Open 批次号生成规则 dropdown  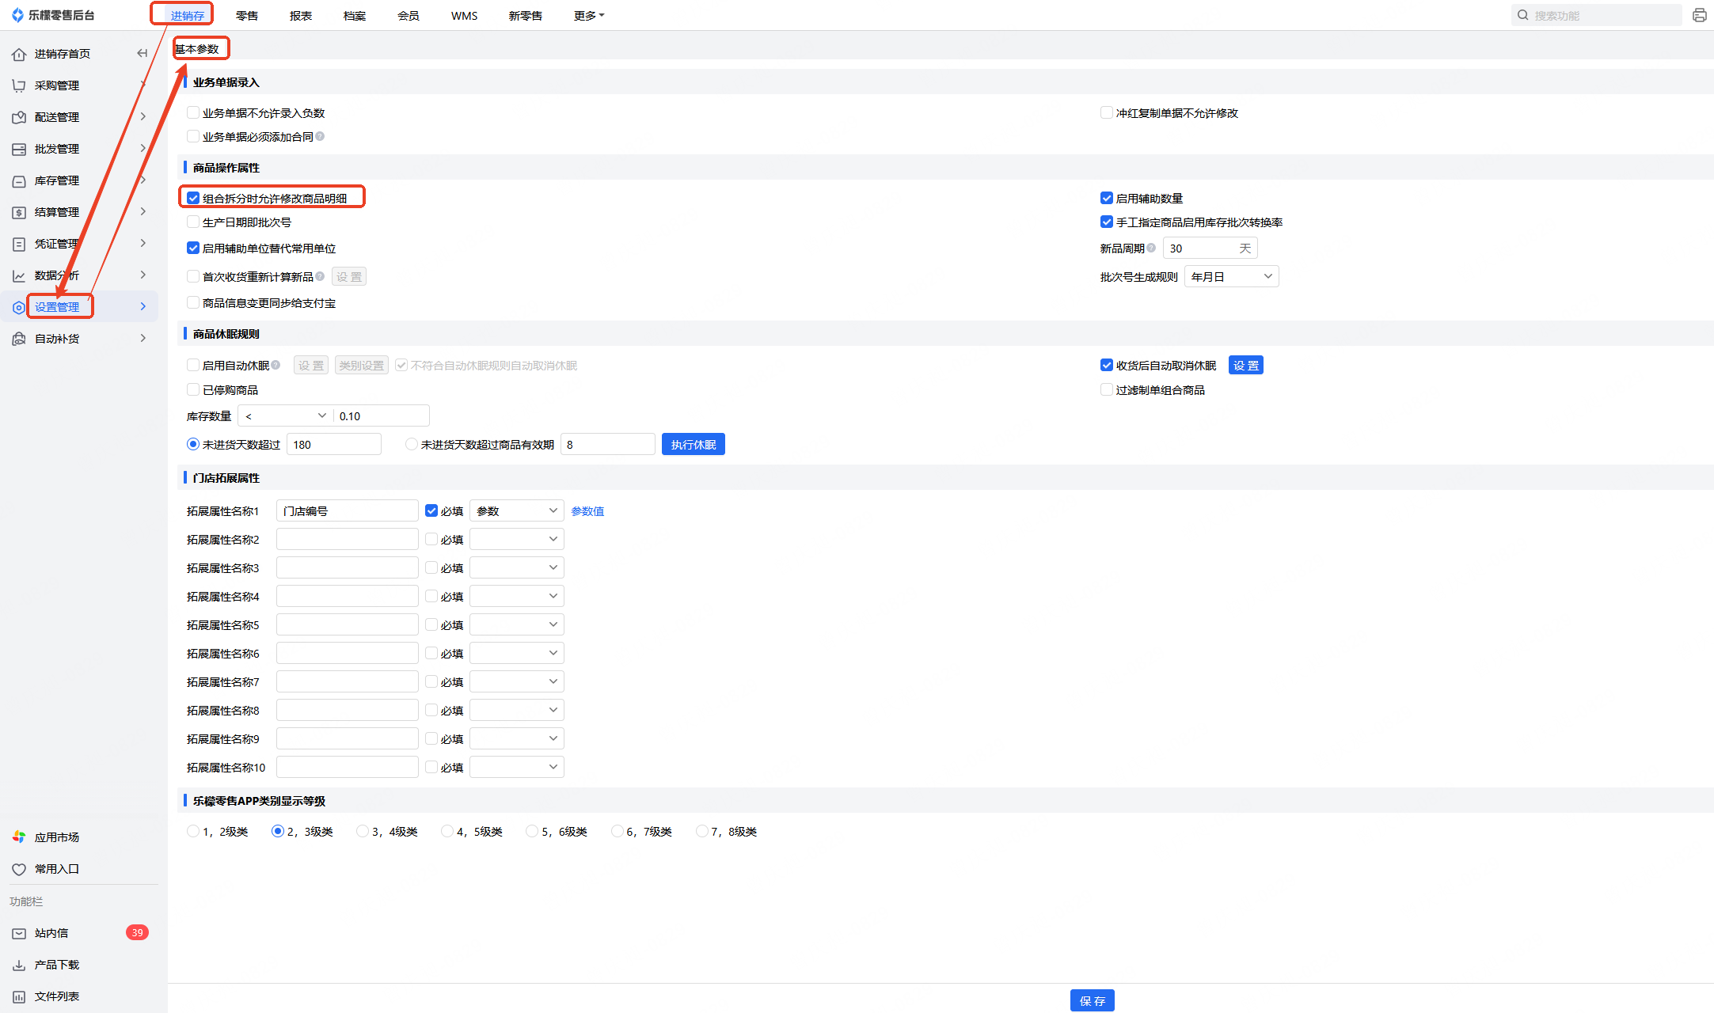point(1231,276)
